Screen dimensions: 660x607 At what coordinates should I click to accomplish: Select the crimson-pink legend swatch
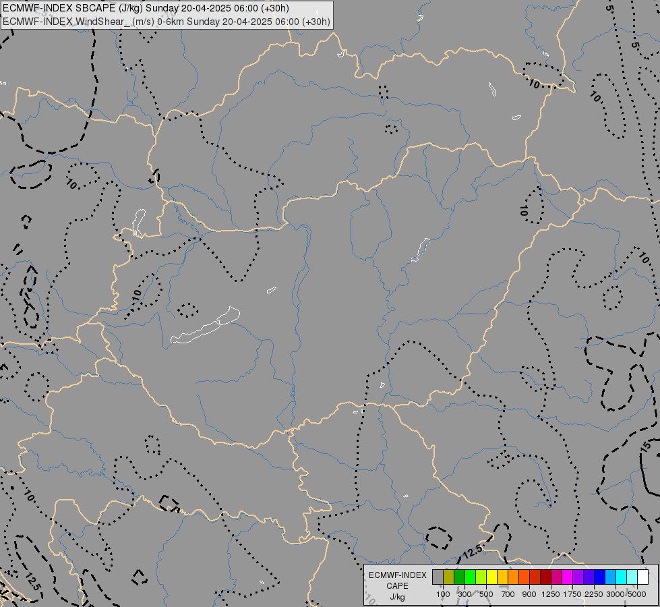pyautogui.click(x=556, y=577)
